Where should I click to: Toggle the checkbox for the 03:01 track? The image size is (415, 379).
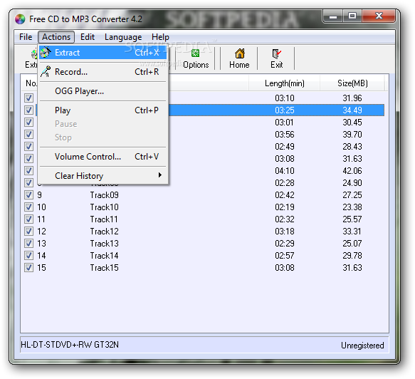coord(28,122)
